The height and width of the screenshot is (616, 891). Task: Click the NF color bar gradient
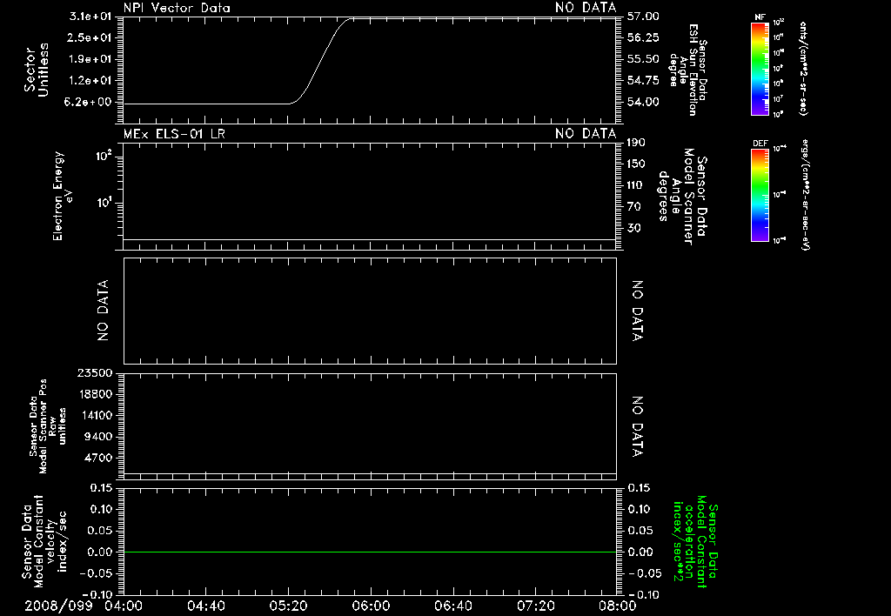760,69
